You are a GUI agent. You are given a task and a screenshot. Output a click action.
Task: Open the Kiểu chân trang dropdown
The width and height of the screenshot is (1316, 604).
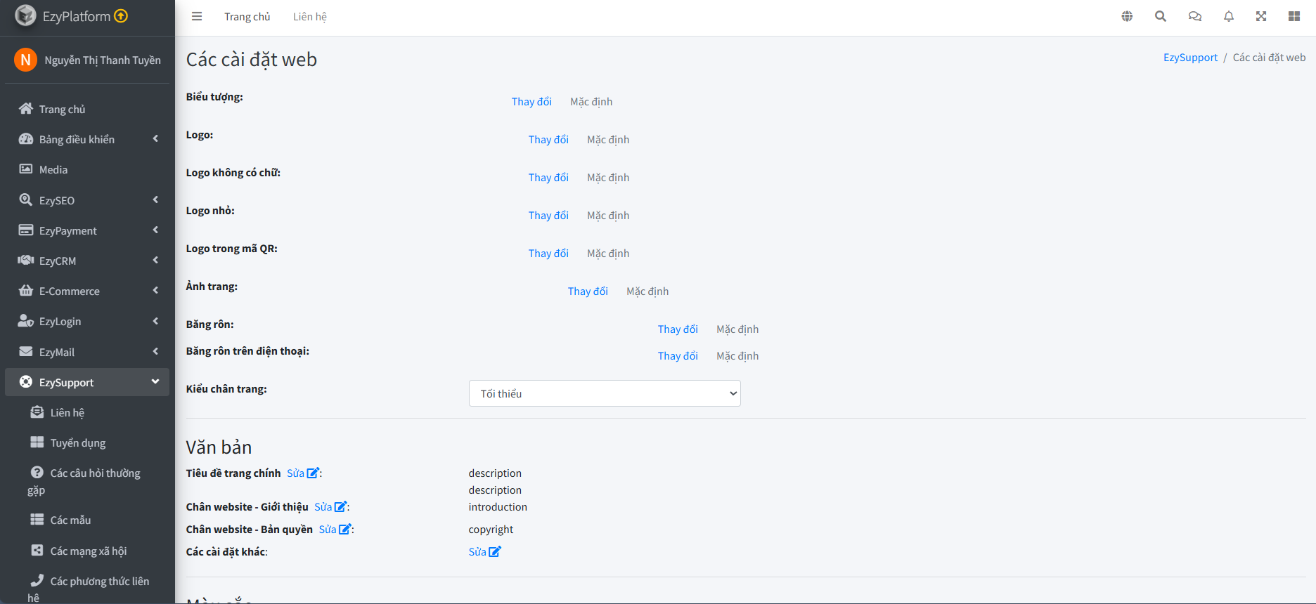click(605, 393)
